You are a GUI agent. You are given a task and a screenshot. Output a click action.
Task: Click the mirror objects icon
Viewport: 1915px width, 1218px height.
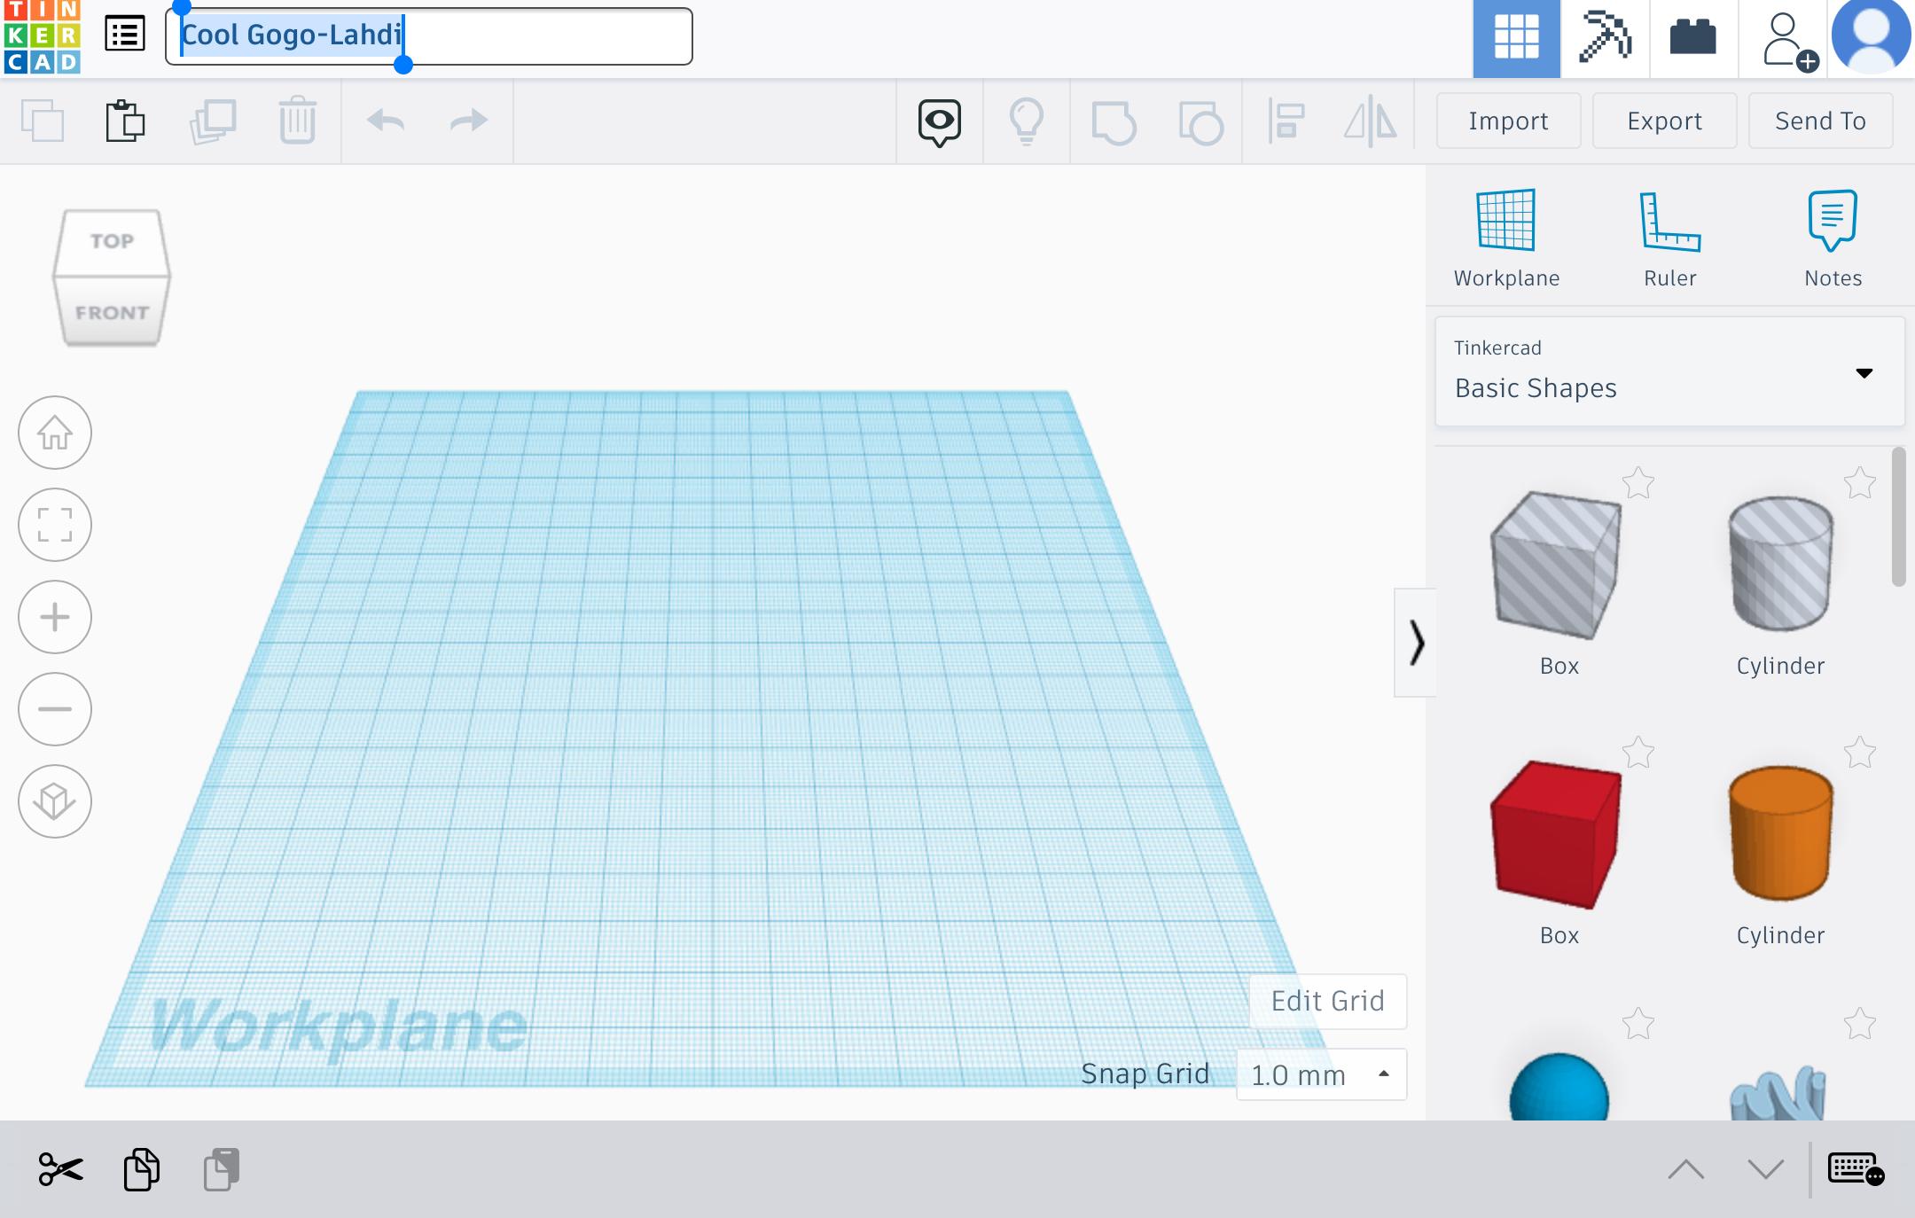coord(1372,120)
